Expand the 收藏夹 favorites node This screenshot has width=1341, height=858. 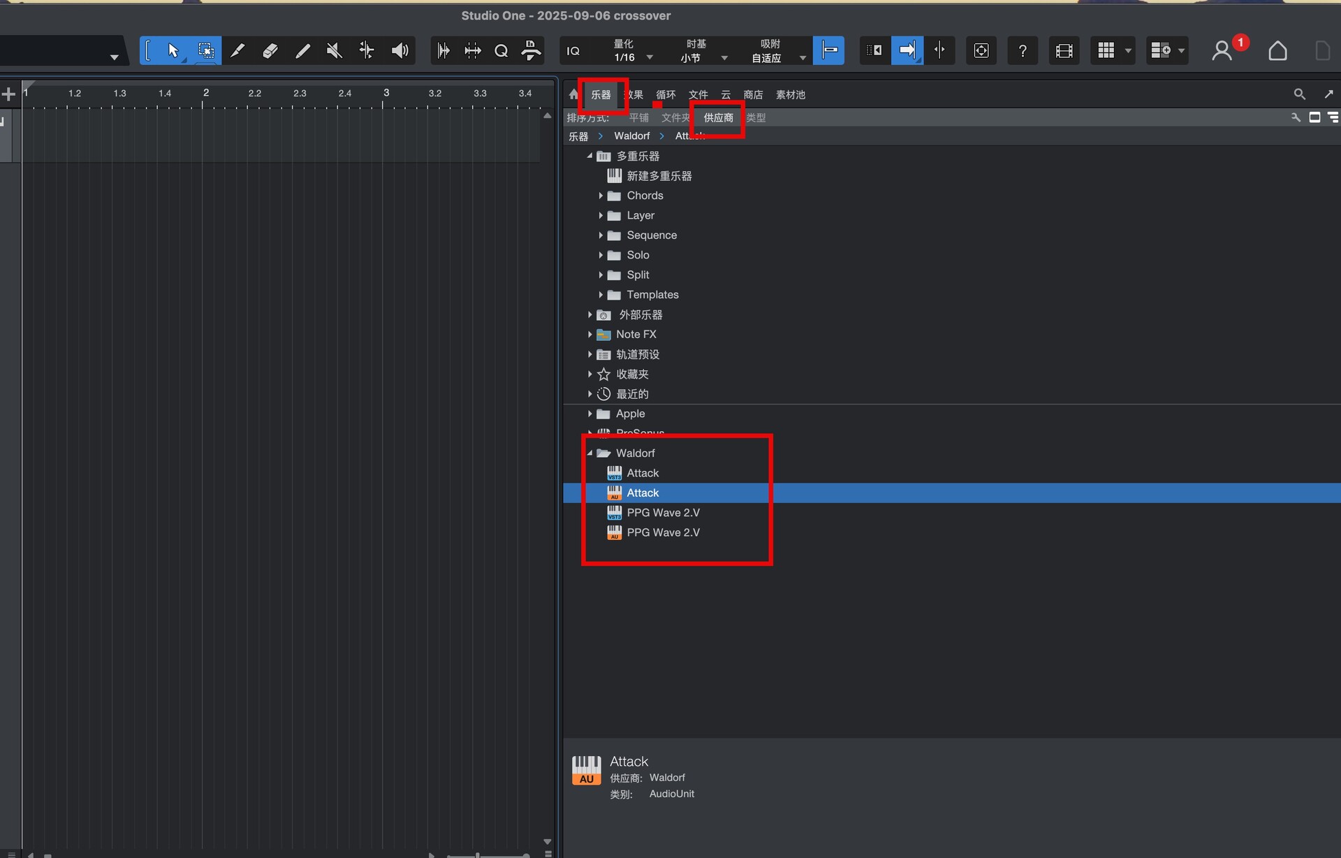[x=590, y=375]
